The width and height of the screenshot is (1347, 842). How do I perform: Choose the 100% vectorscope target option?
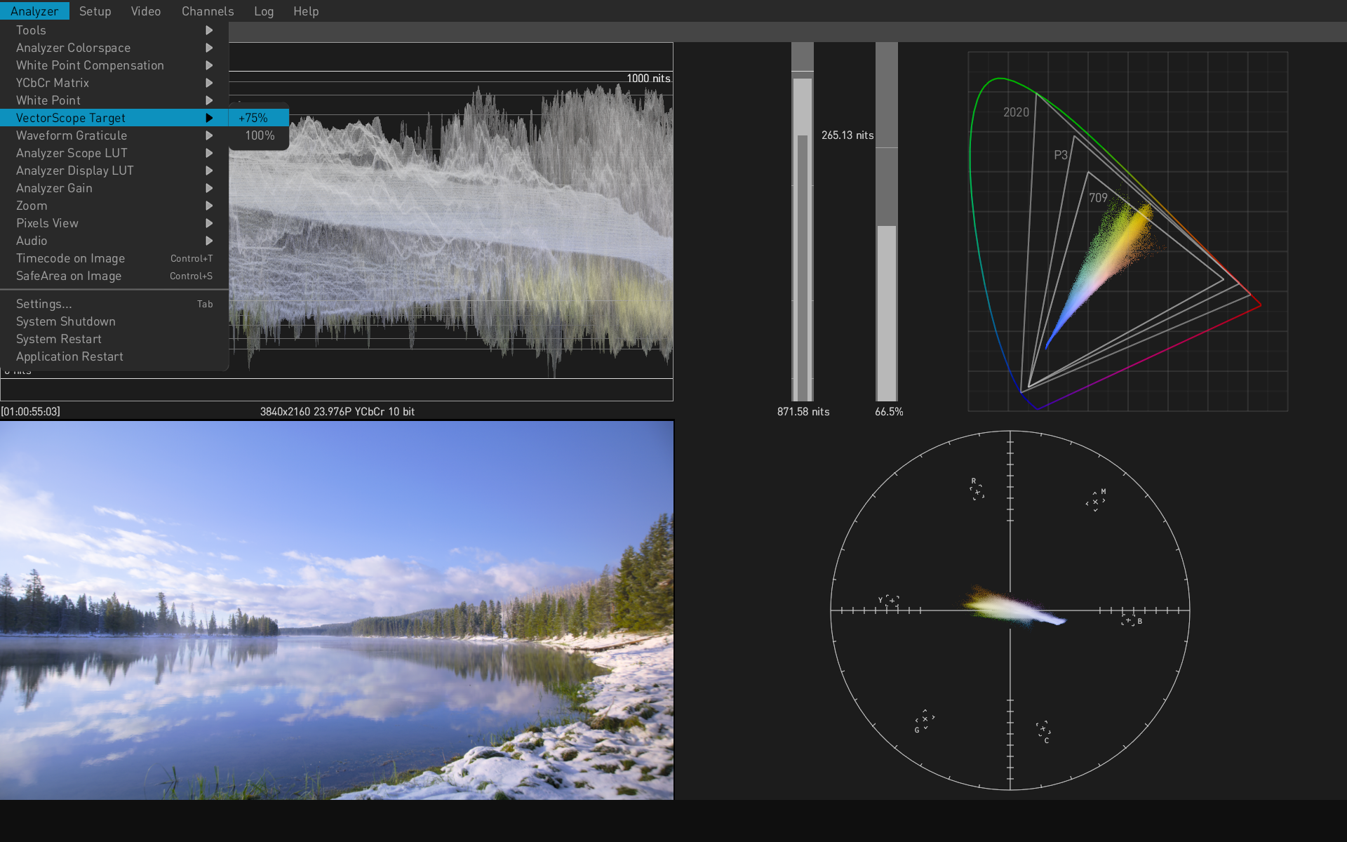pos(259,135)
